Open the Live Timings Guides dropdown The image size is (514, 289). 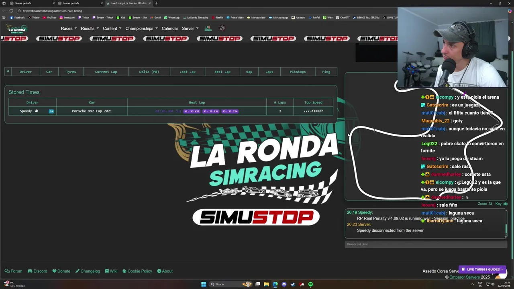[x=482, y=269]
